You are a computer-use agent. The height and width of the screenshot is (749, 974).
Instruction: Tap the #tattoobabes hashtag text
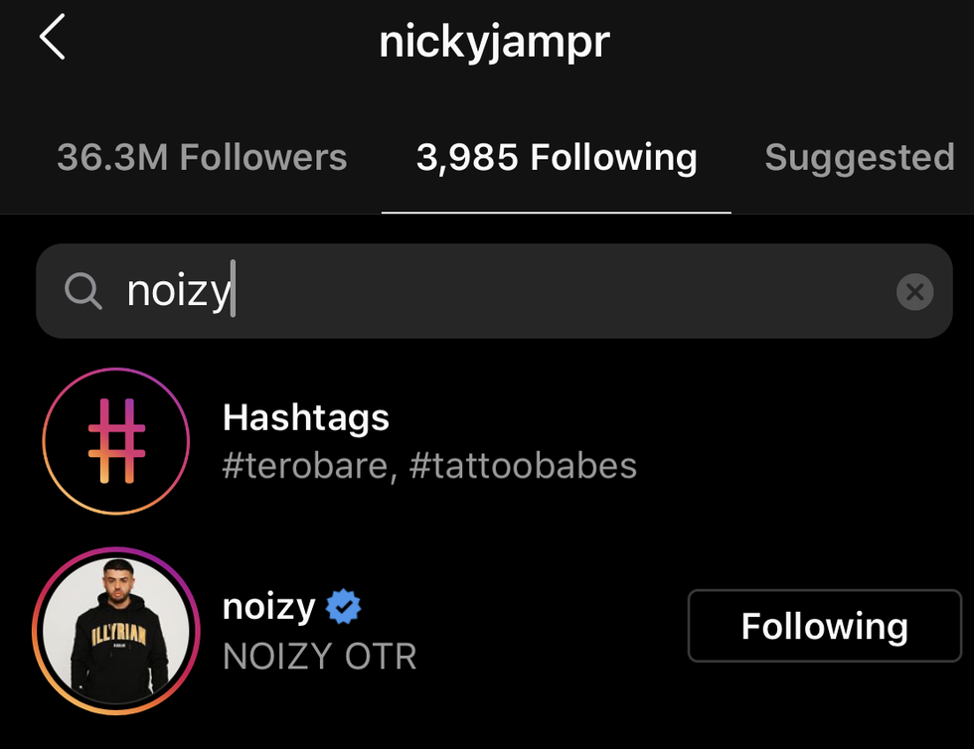pos(522,466)
